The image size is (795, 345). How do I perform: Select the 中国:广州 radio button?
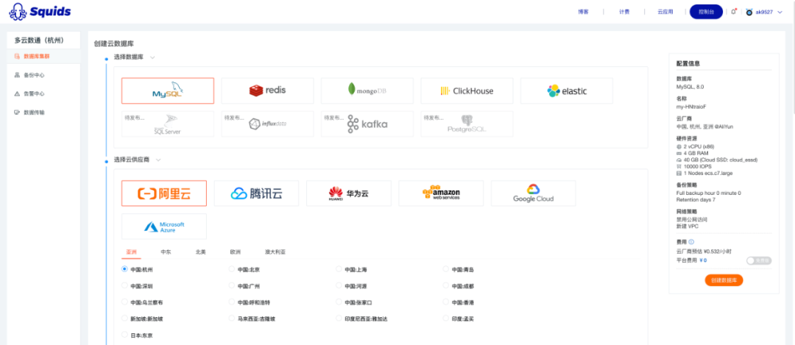click(232, 285)
